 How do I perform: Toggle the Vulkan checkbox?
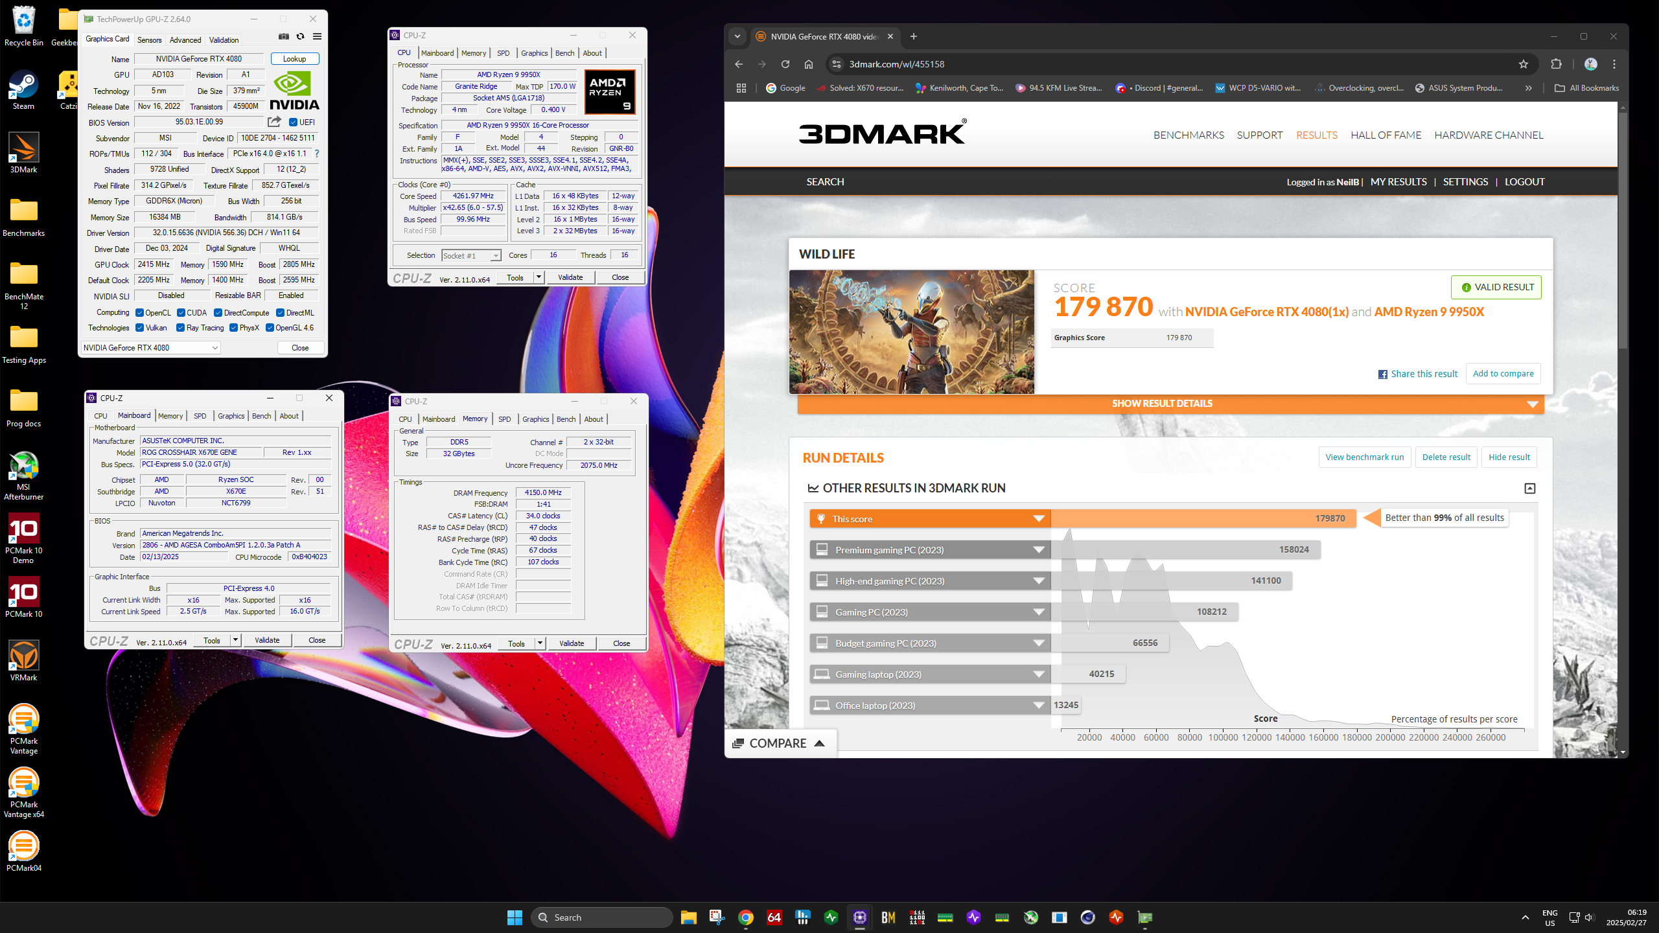click(139, 328)
